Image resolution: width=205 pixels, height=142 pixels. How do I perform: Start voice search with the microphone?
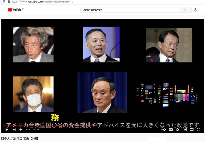[195, 10]
